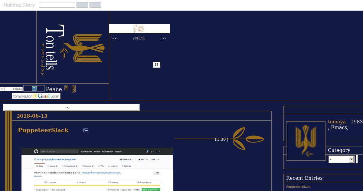This screenshot has height=191, width=363.
Task: Focus the Hatena header search field
Action: [x=57, y=5]
